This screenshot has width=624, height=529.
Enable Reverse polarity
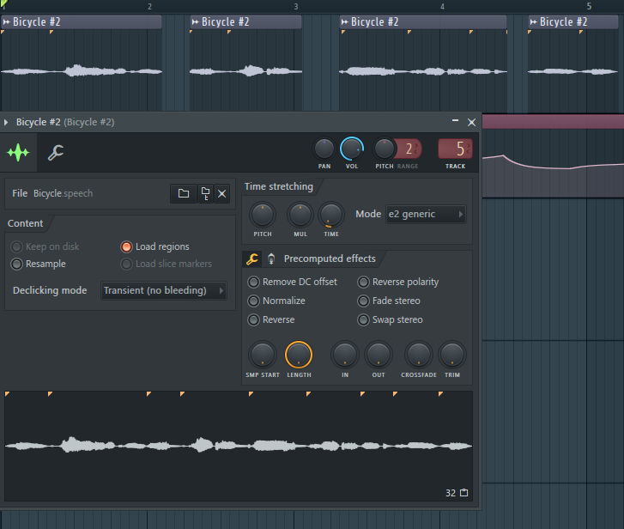tap(398, 282)
